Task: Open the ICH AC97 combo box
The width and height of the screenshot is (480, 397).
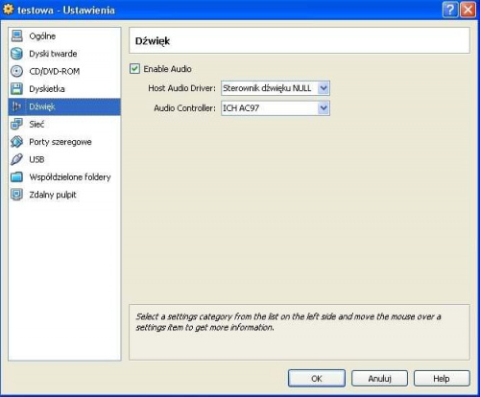Action: click(276, 108)
